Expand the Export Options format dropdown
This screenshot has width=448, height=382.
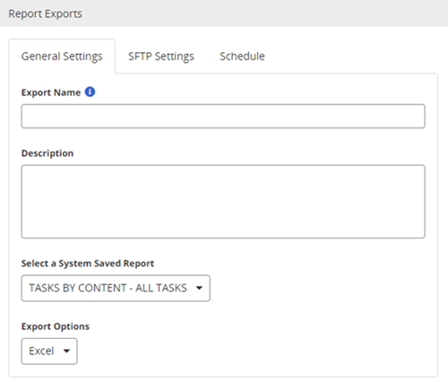[x=49, y=352]
